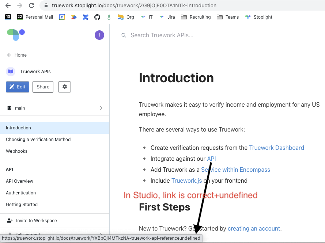Image resolution: width=325 pixels, height=243 pixels.
Task: Click the Share button
Action: click(x=43, y=87)
